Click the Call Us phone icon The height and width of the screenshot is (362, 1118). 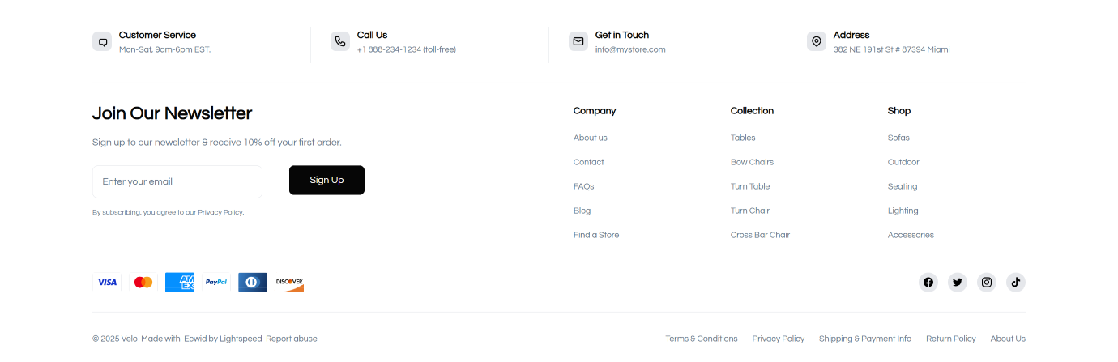pos(340,41)
